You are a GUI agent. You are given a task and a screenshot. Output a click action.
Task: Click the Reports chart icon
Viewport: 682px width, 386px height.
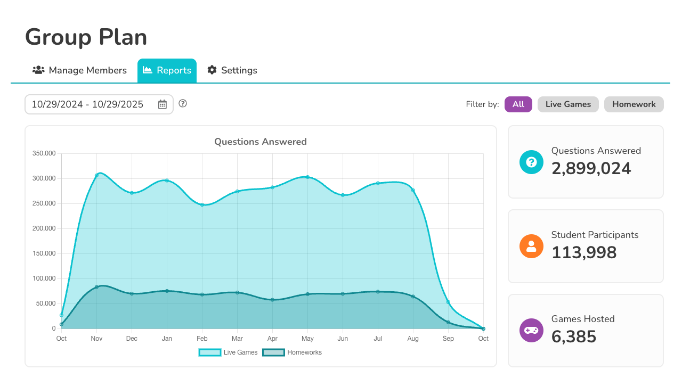[x=148, y=70]
